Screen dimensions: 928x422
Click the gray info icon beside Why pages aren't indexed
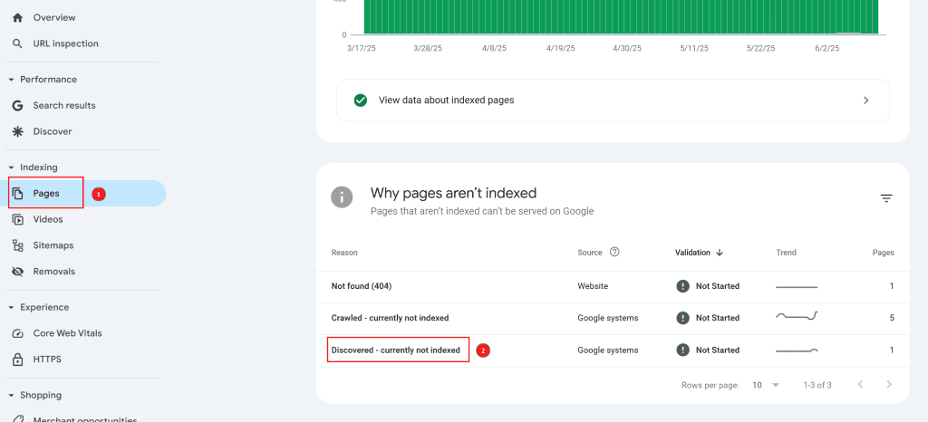[x=342, y=197]
